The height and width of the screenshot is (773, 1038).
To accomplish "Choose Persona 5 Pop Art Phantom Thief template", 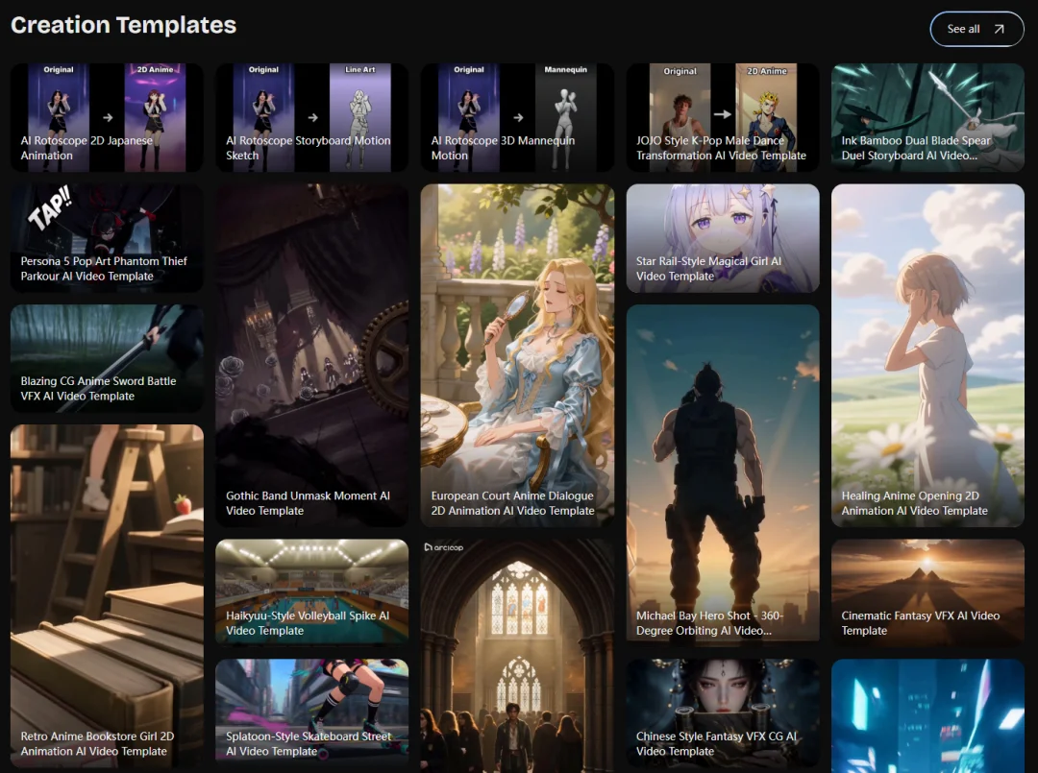I will 107,238.
